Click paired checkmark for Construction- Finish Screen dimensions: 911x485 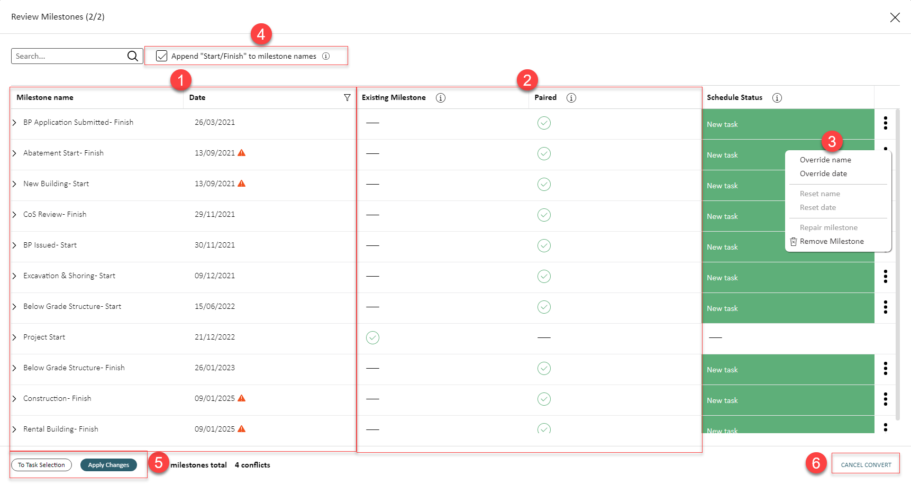click(544, 399)
